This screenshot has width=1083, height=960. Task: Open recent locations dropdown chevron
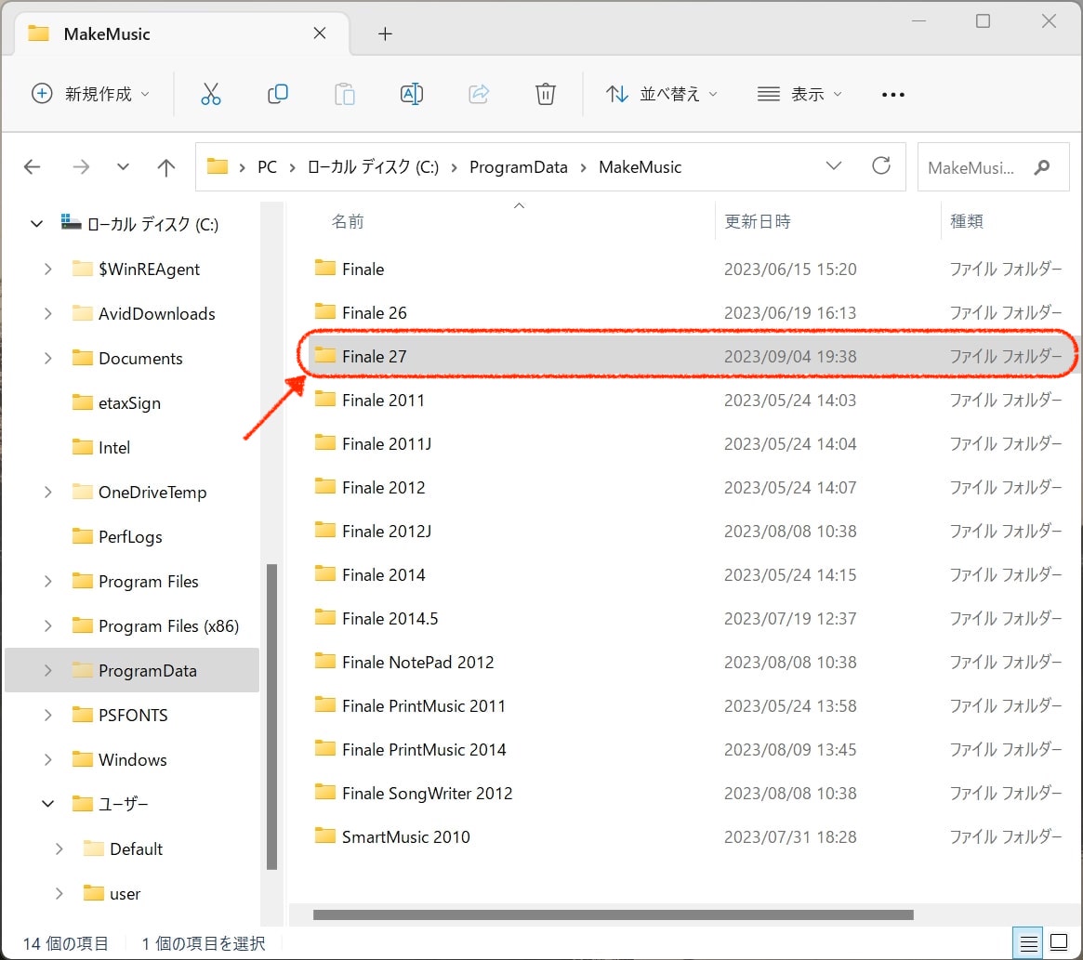pyautogui.click(x=123, y=167)
